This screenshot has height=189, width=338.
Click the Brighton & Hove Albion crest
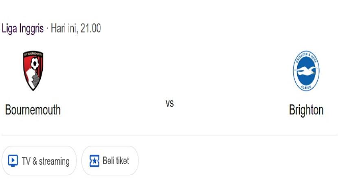coord(306,71)
